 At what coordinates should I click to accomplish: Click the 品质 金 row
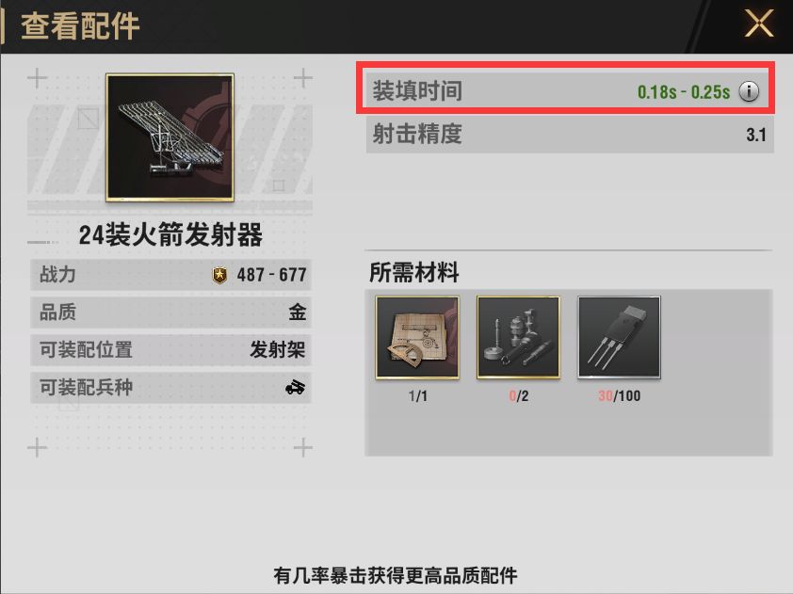click(170, 312)
